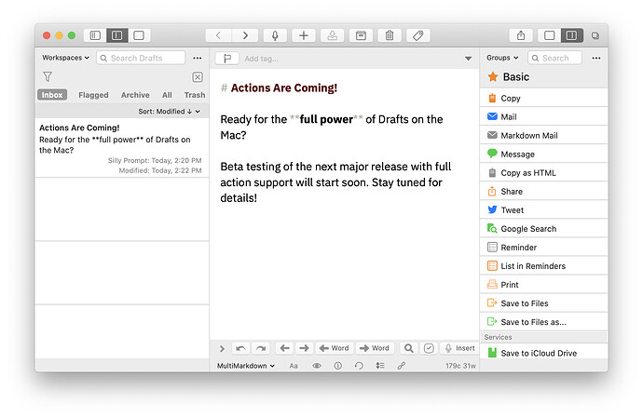Hide the action list using plain pane button

tap(550, 35)
